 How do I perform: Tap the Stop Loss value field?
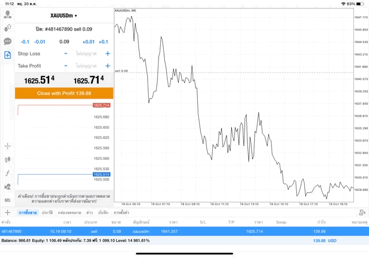[86, 53]
